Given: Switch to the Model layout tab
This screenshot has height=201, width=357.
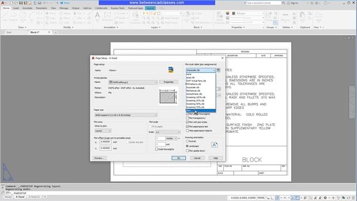Looking at the screenshot, I should click(8, 197).
